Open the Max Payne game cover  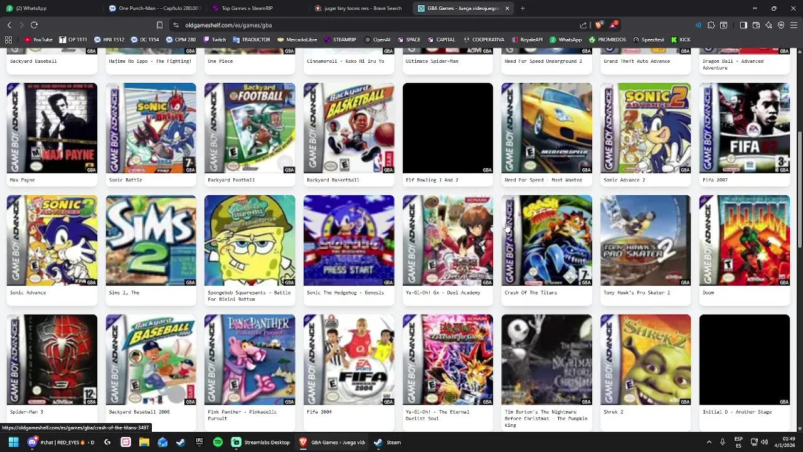point(52,128)
